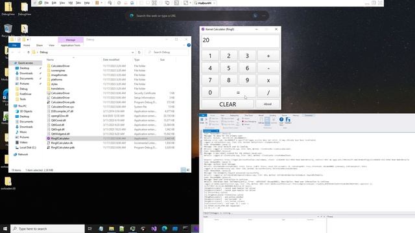Sort files by the Type column header
The width and height of the screenshot is (415, 233).
click(137, 60)
